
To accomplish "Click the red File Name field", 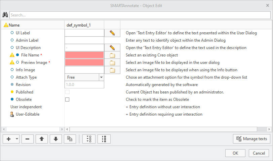I will tap(84, 55).
